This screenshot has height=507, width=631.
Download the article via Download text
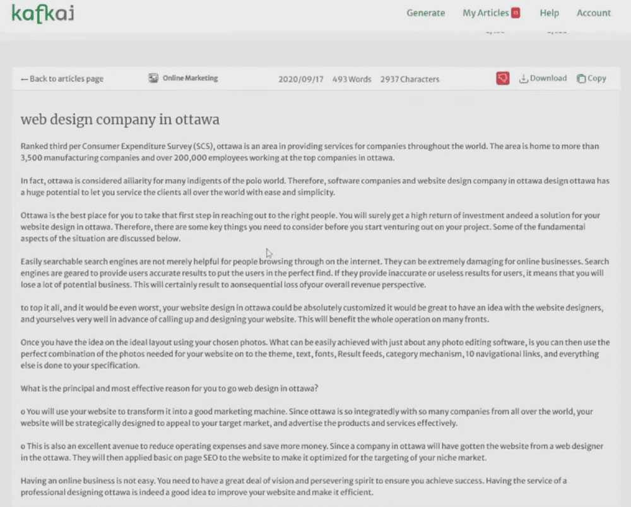[548, 78]
